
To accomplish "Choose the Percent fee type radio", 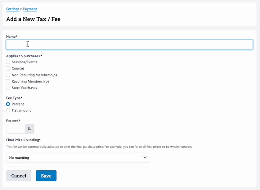I will (x=8, y=104).
